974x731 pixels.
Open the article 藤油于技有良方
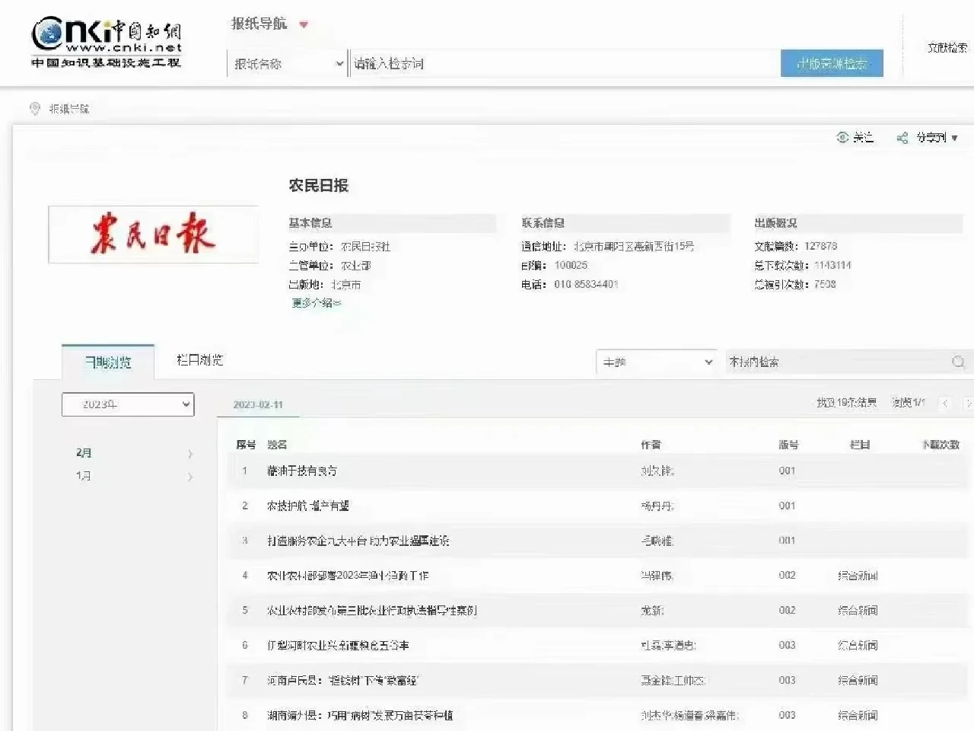(302, 471)
